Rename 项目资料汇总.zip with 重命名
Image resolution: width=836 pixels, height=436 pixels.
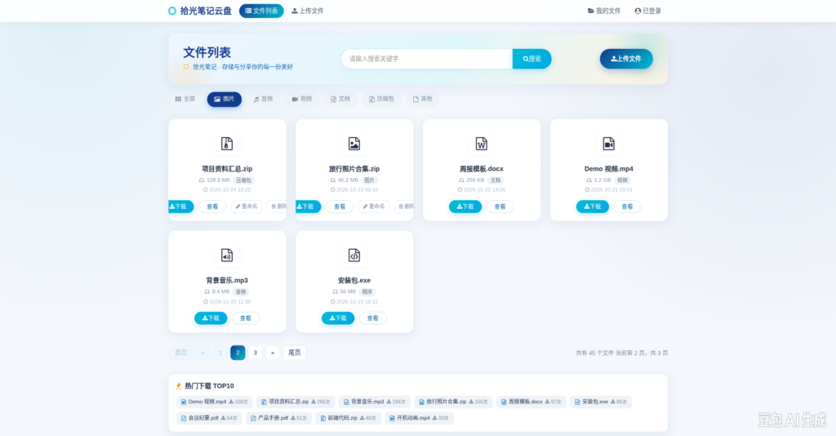click(247, 207)
